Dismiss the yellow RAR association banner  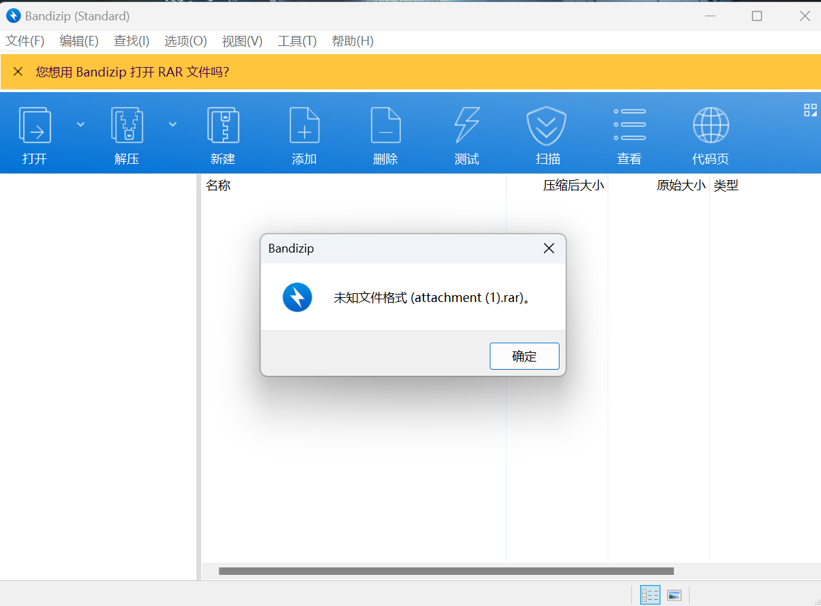coord(18,72)
